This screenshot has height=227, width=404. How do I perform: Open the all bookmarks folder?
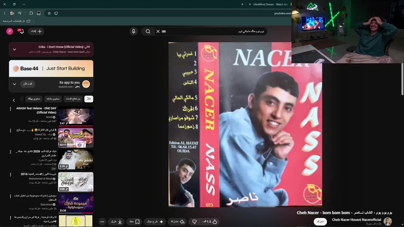click(x=17, y=21)
